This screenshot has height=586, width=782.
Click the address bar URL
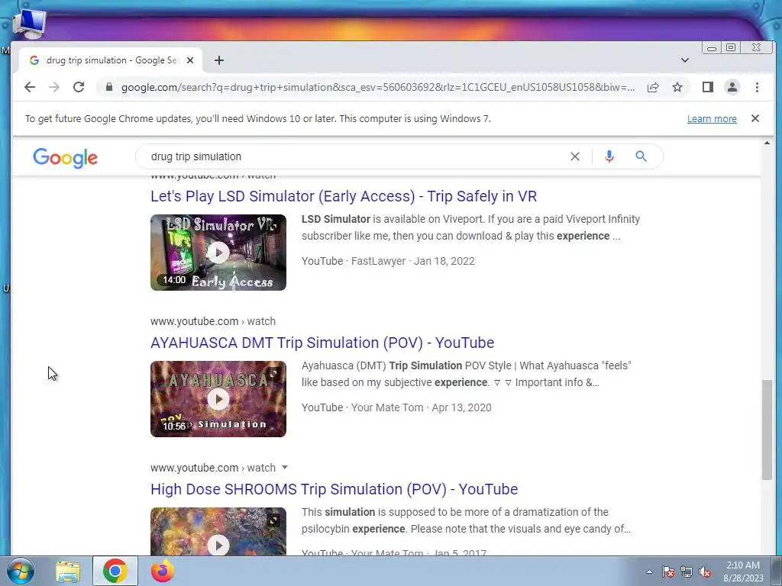click(x=377, y=87)
